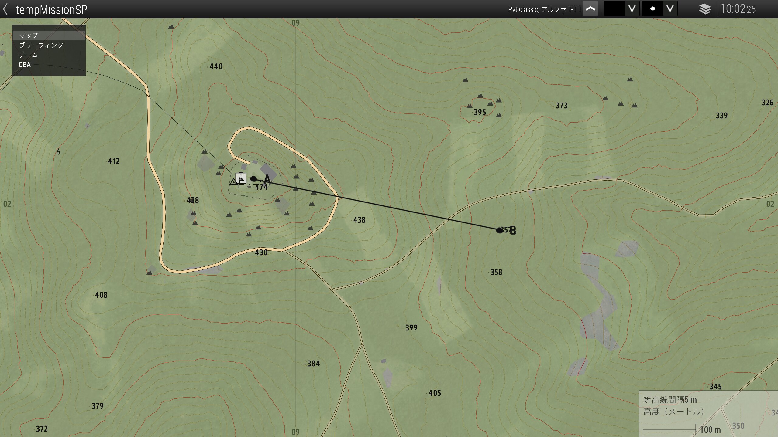Click the rock symbol directly left of 395
This screenshot has height=437, width=778.
click(x=470, y=106)
